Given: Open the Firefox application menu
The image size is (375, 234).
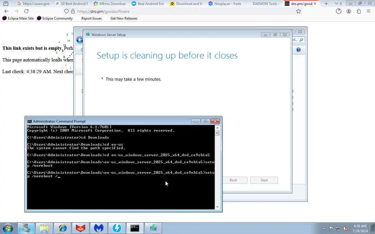Looking at the screenshot, I should tap(369, 11).
